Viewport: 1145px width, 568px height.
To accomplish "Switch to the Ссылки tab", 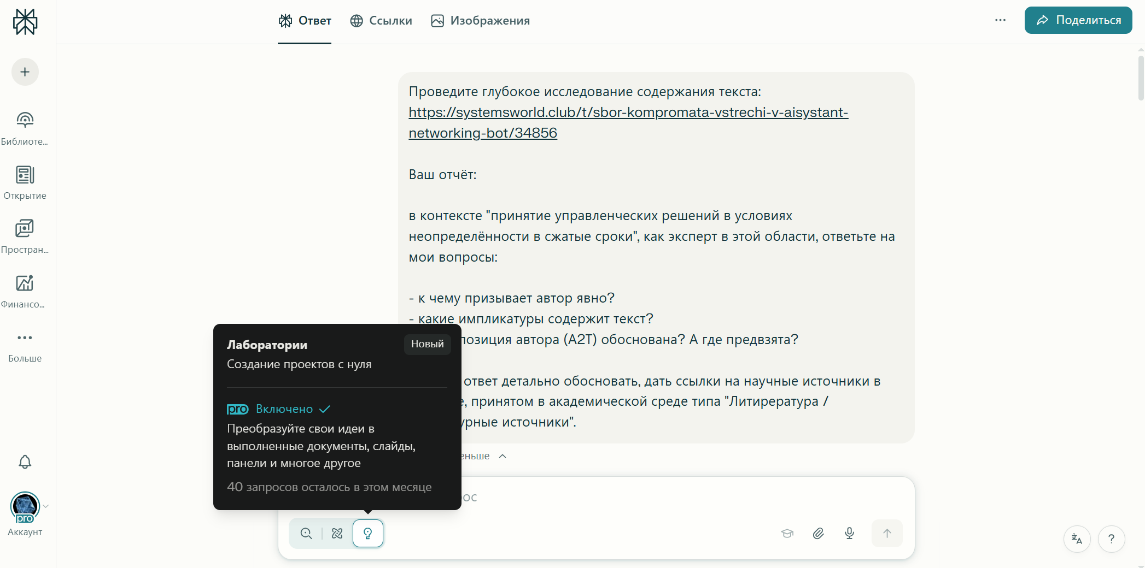I will pos(381,21).
